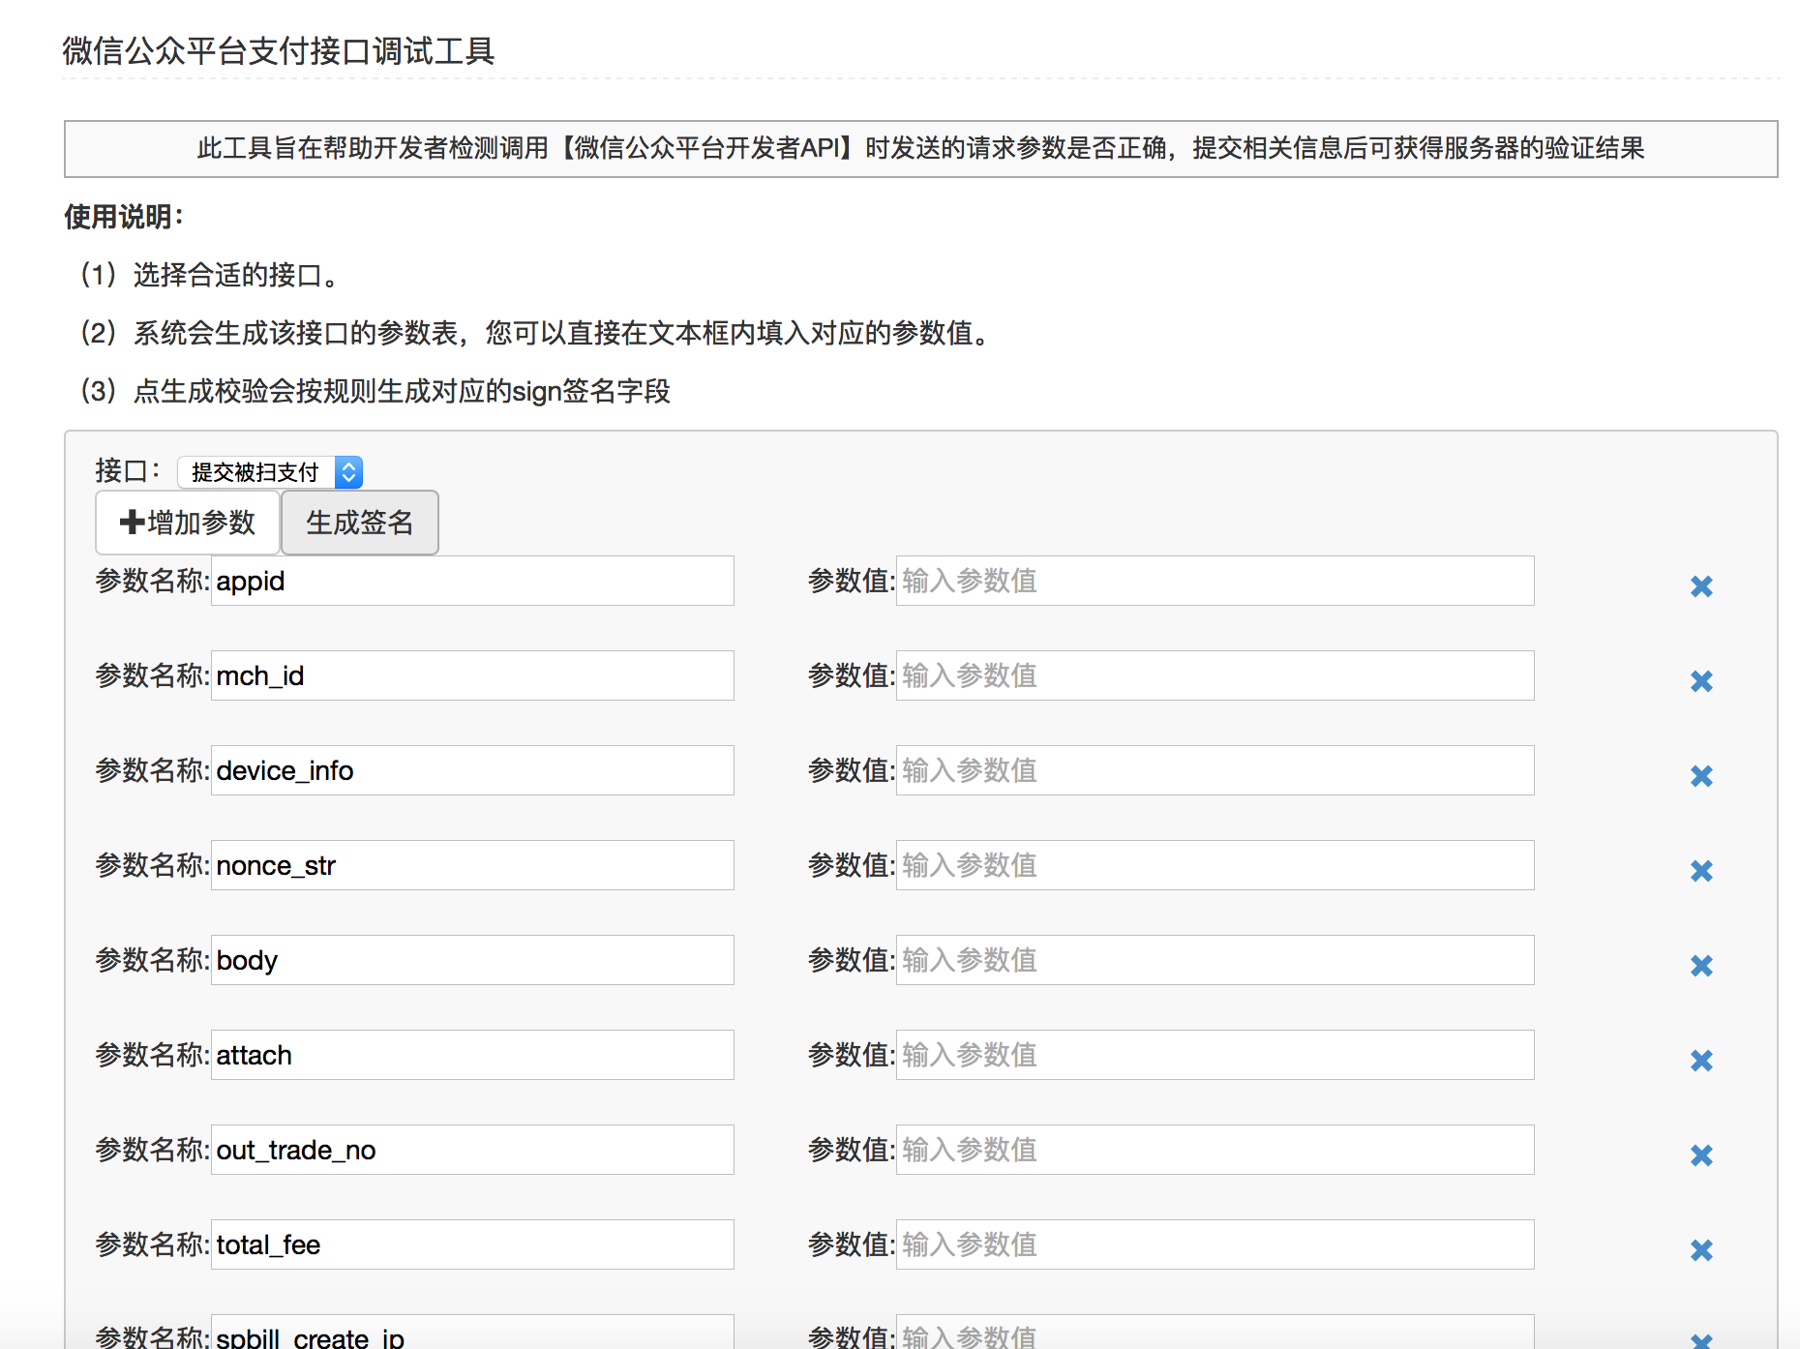Viewport: 1800px width, 1349px height.
Task: Focus the attach parameter name field
Action: click(472, 1055)
